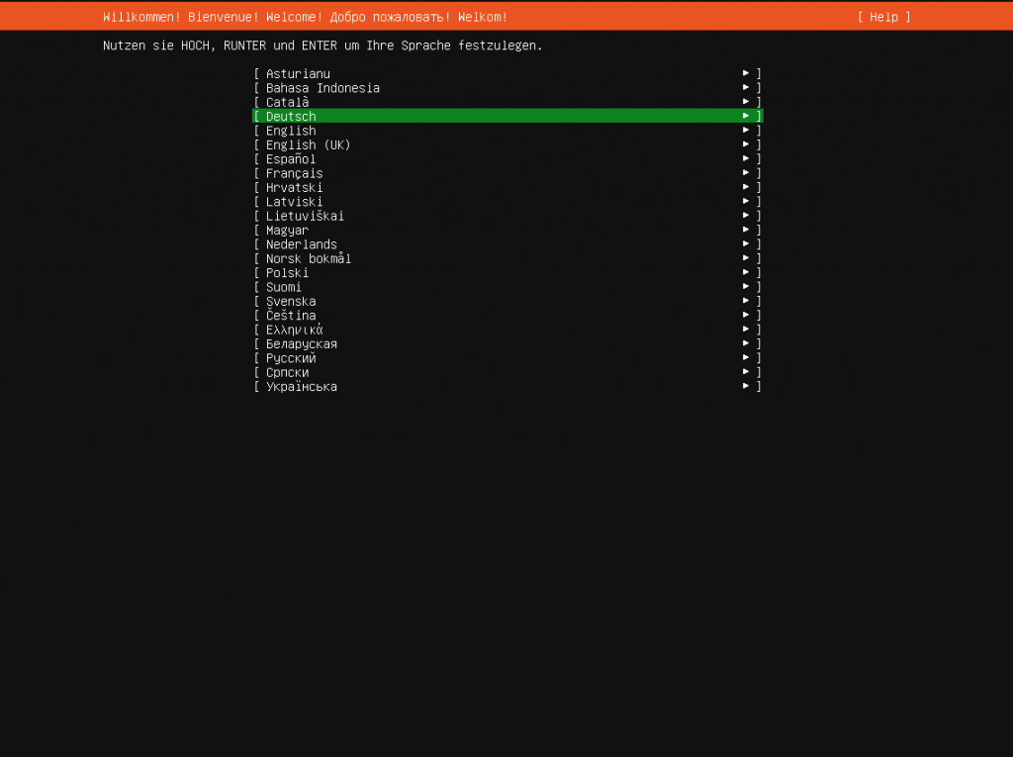Expand the Suomi entry arrow
This screenshot has width=1013, height=757.
746,287
